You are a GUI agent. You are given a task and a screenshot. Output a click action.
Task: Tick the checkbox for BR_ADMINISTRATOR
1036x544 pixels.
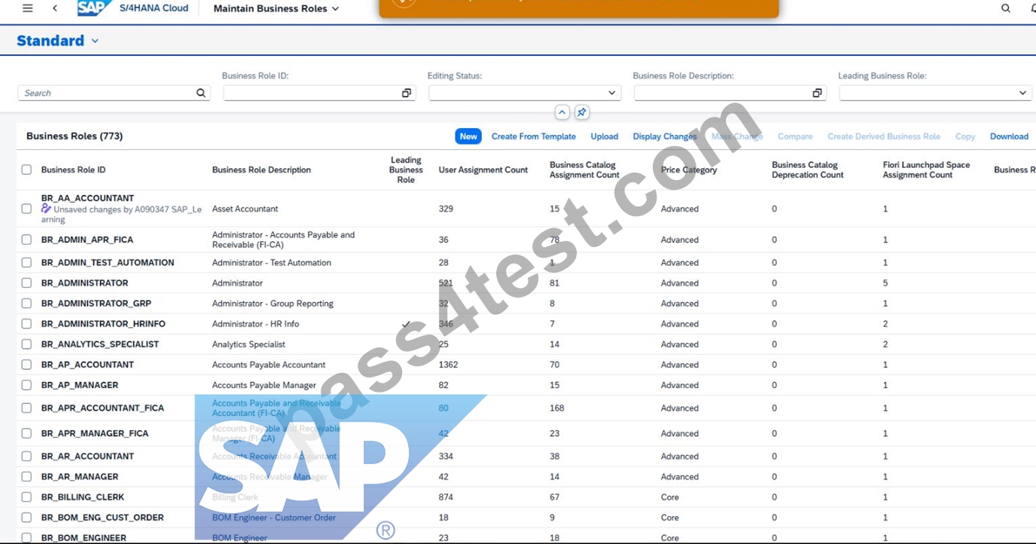tap(26, 283)
